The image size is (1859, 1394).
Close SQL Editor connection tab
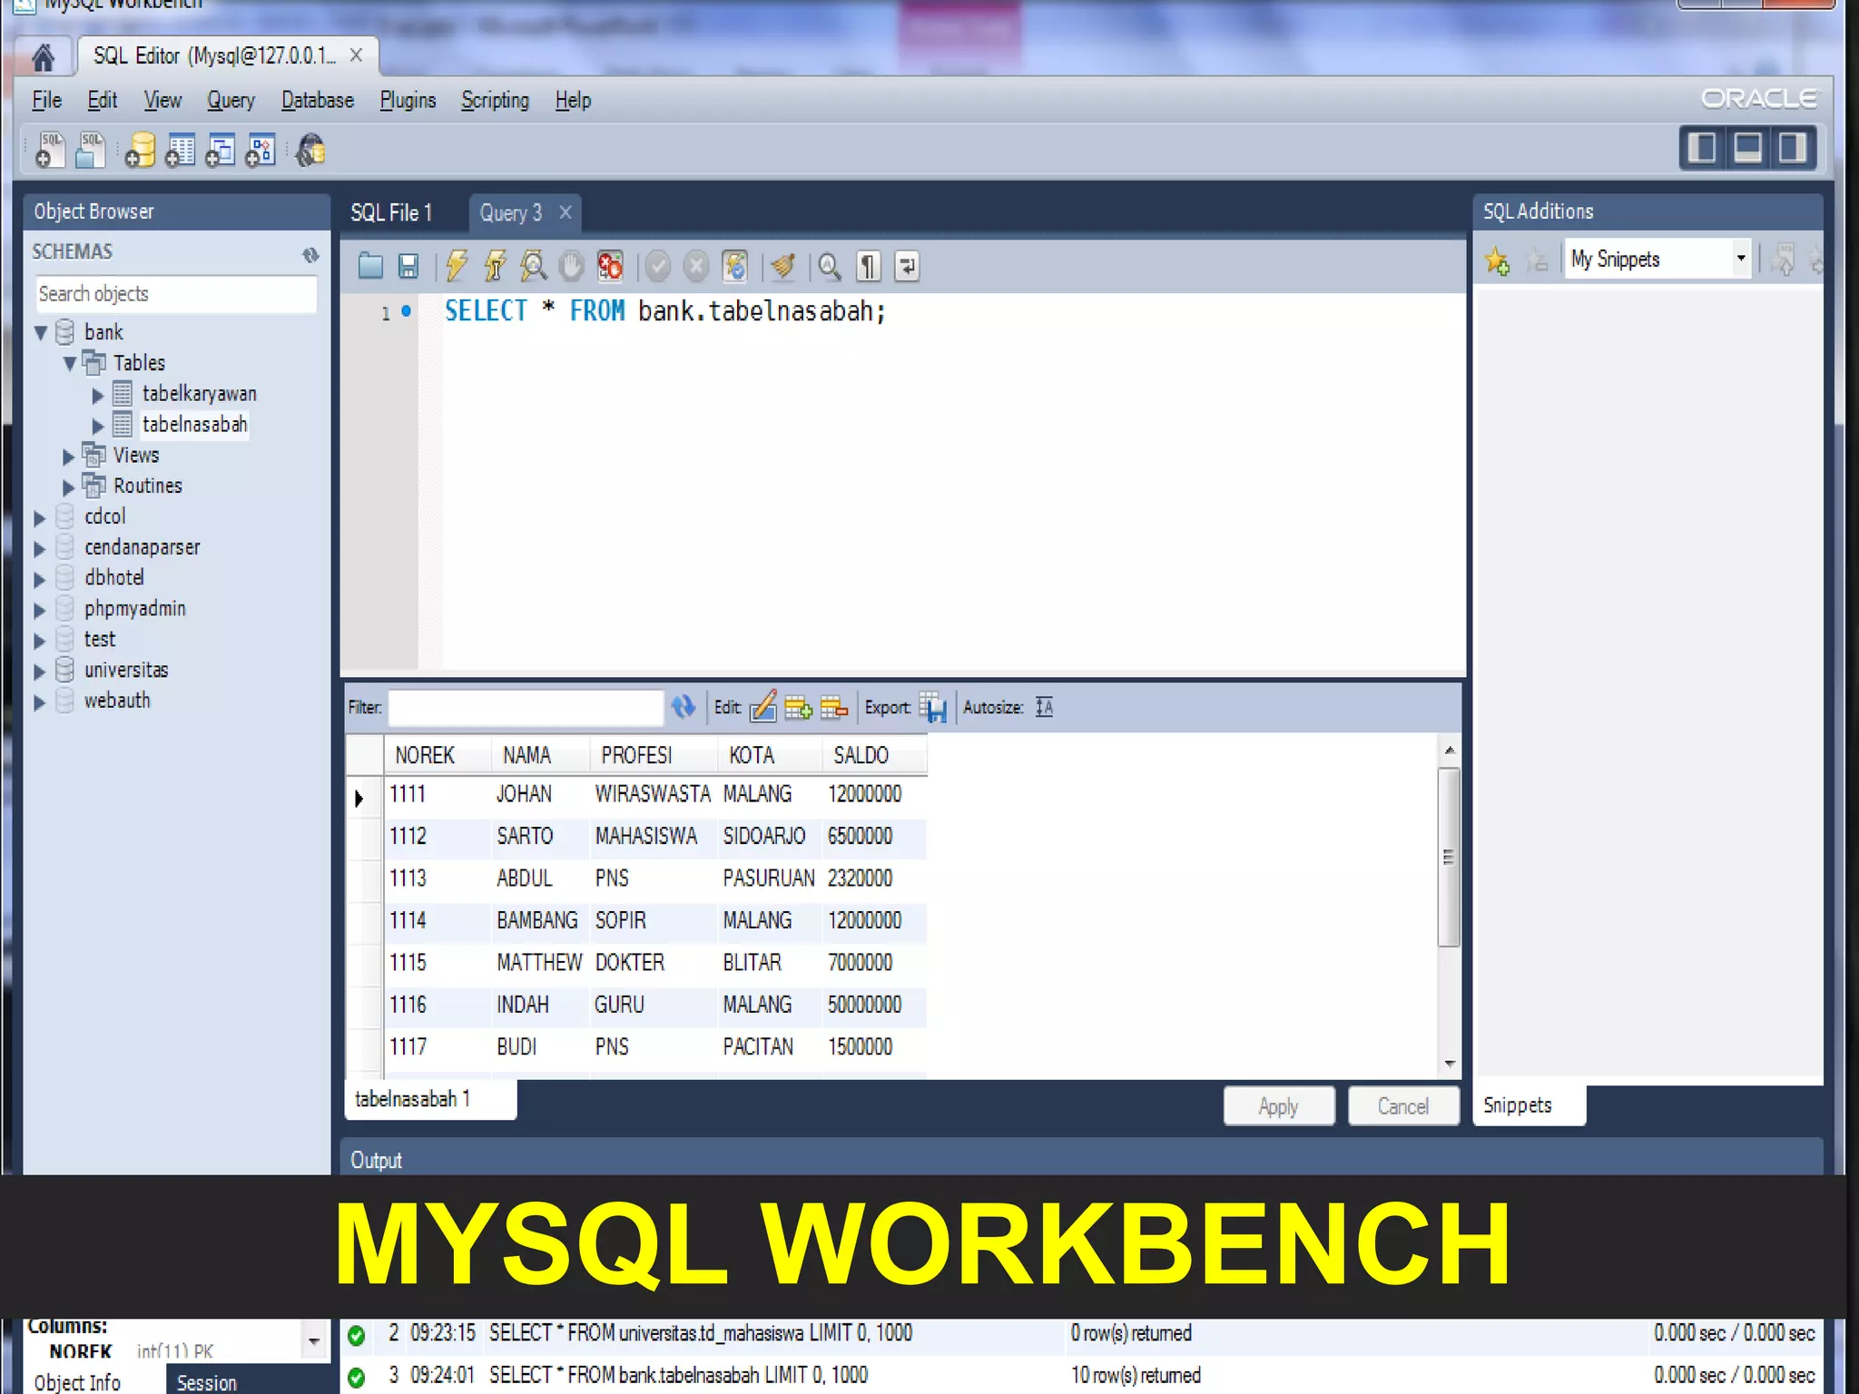click(356, 55)
